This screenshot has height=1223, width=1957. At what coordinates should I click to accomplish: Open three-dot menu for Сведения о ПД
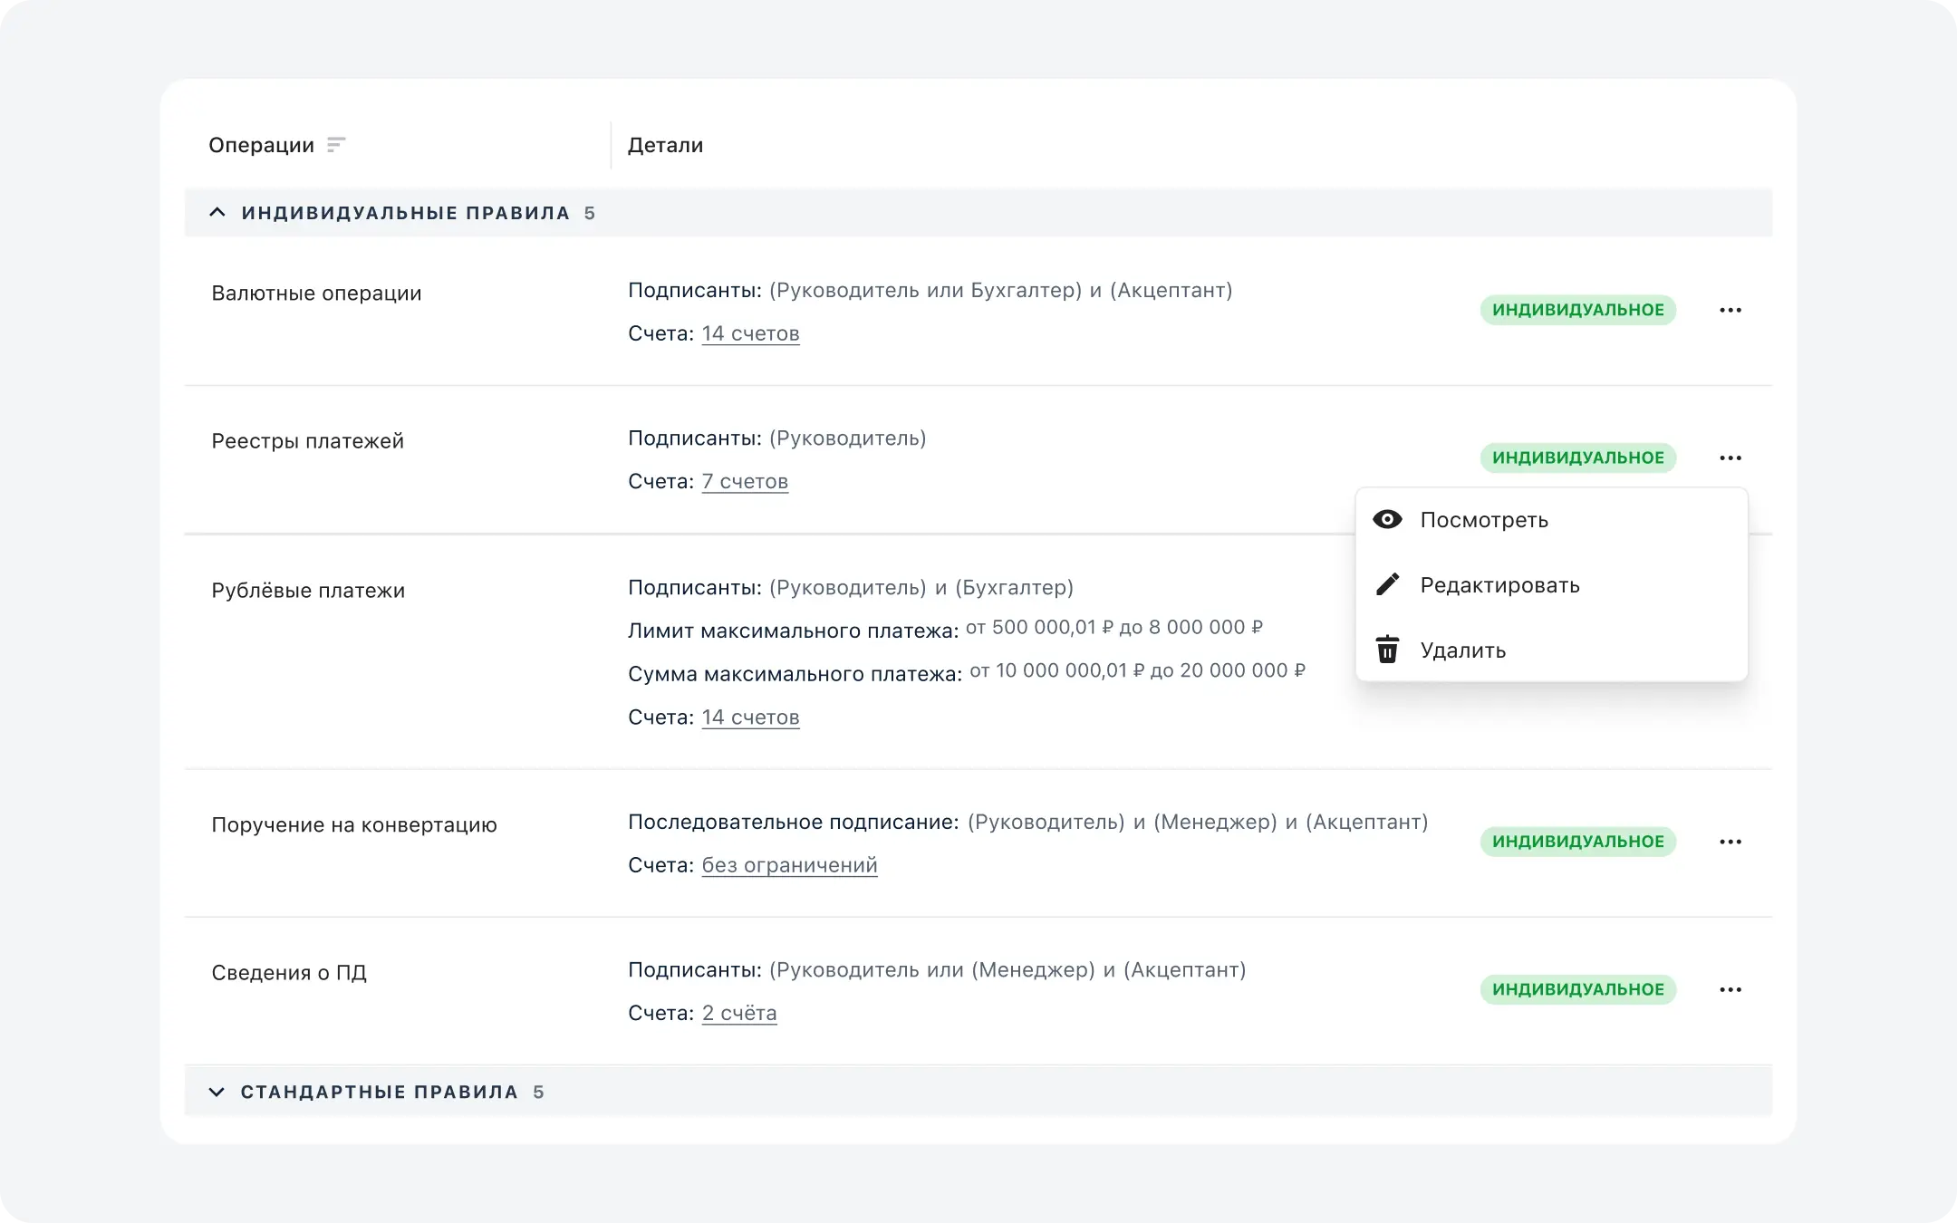tap(1730, 989)
